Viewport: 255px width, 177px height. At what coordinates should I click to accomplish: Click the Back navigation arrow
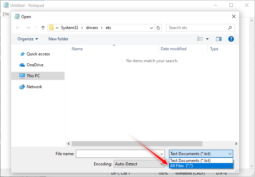(18, 28)
